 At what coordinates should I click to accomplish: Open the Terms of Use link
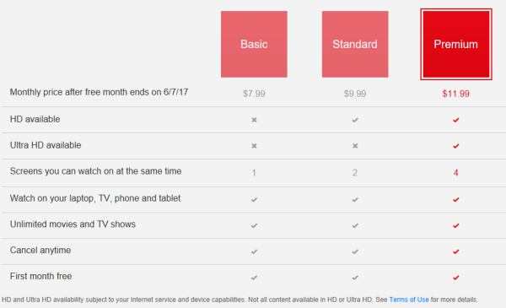[x=409, y=300]
